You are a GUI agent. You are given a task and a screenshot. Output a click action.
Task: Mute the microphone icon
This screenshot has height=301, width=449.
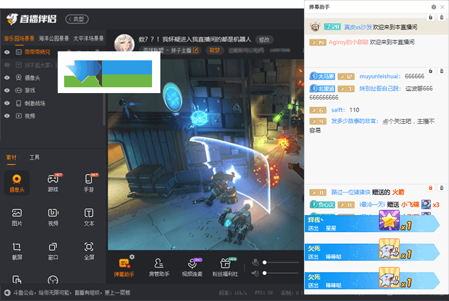coord(255,262)
